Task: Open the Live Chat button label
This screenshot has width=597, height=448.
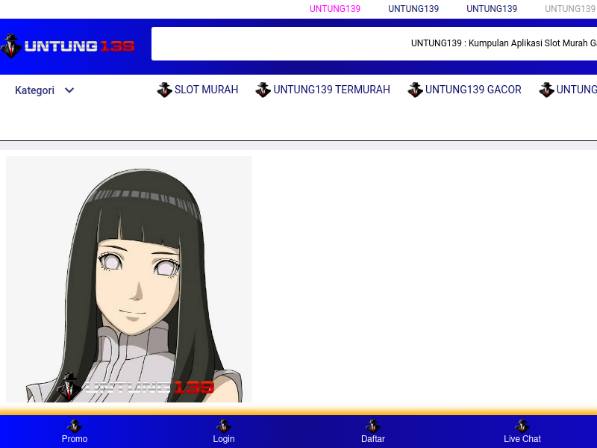Action: tap(522, 439)
